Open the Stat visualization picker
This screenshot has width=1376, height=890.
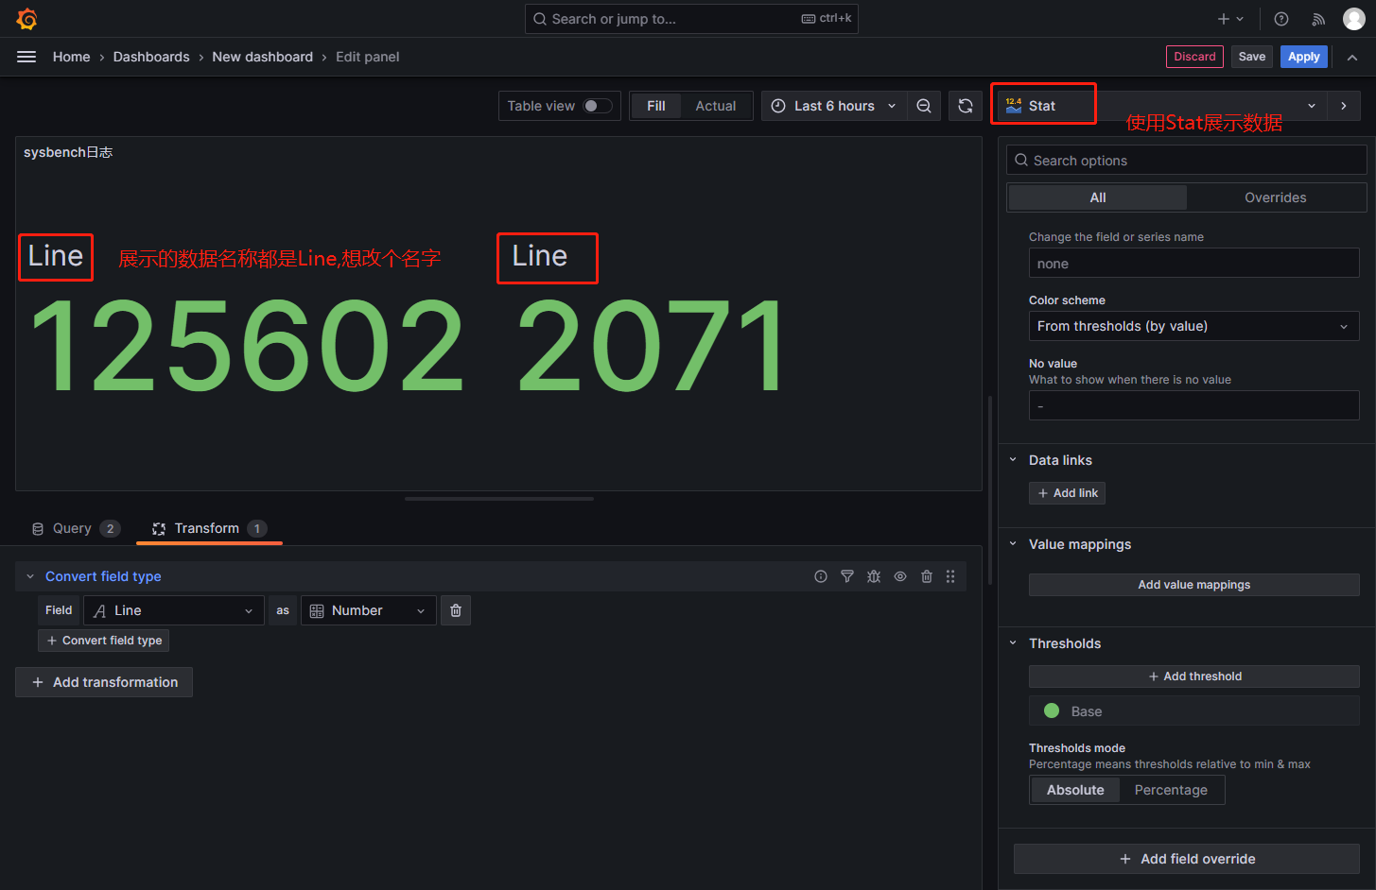(1161, 106)
